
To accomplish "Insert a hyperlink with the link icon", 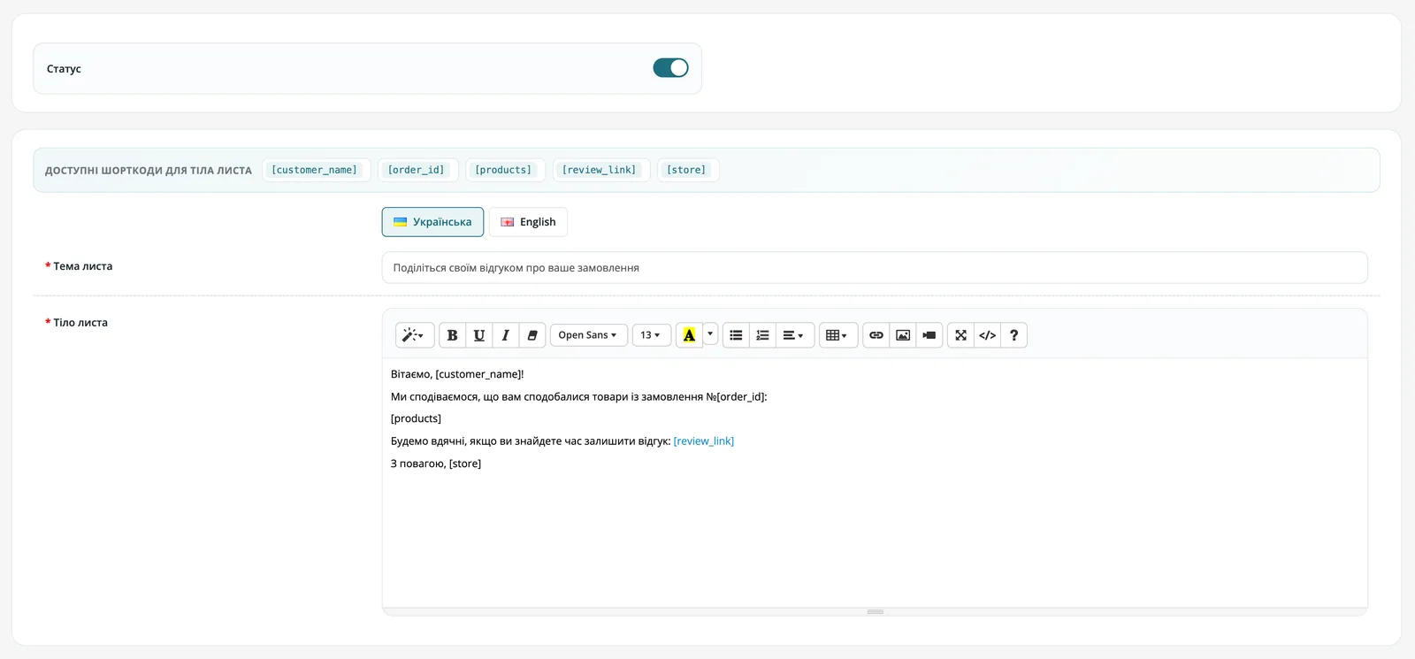I will [x=876, y=335].
